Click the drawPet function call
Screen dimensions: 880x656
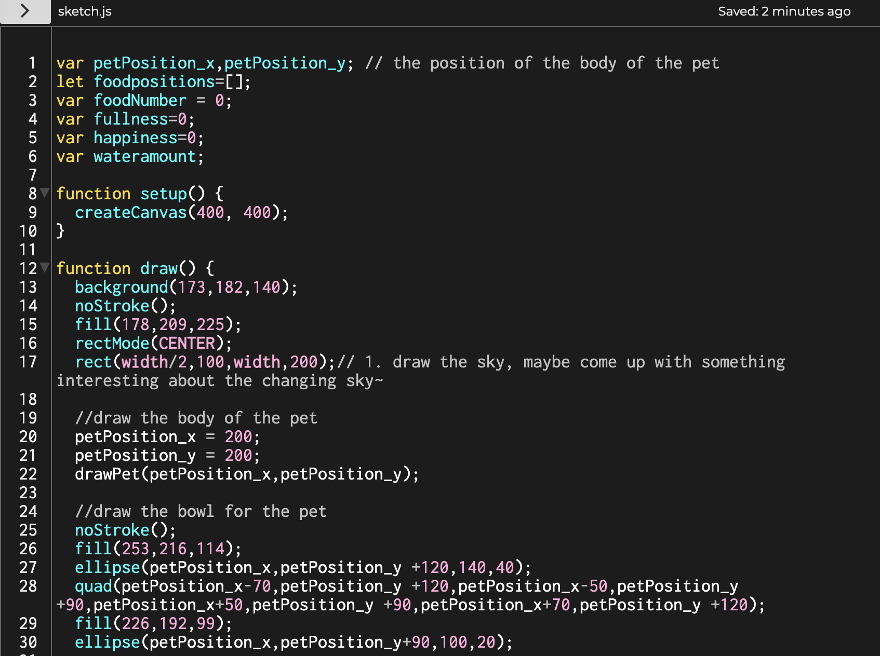click(247, 474)
